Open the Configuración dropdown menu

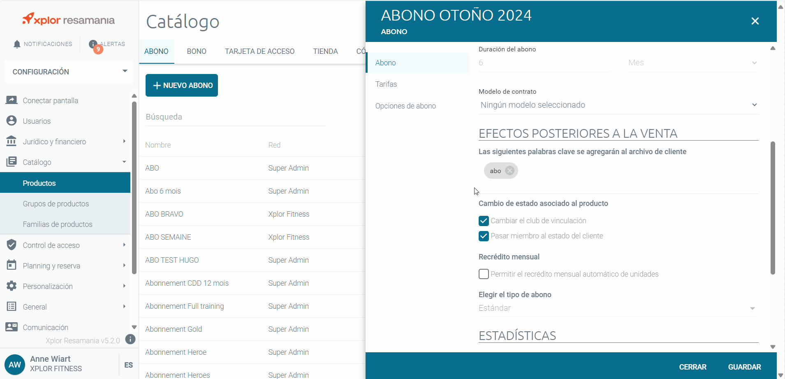click(x=68, y=72)
